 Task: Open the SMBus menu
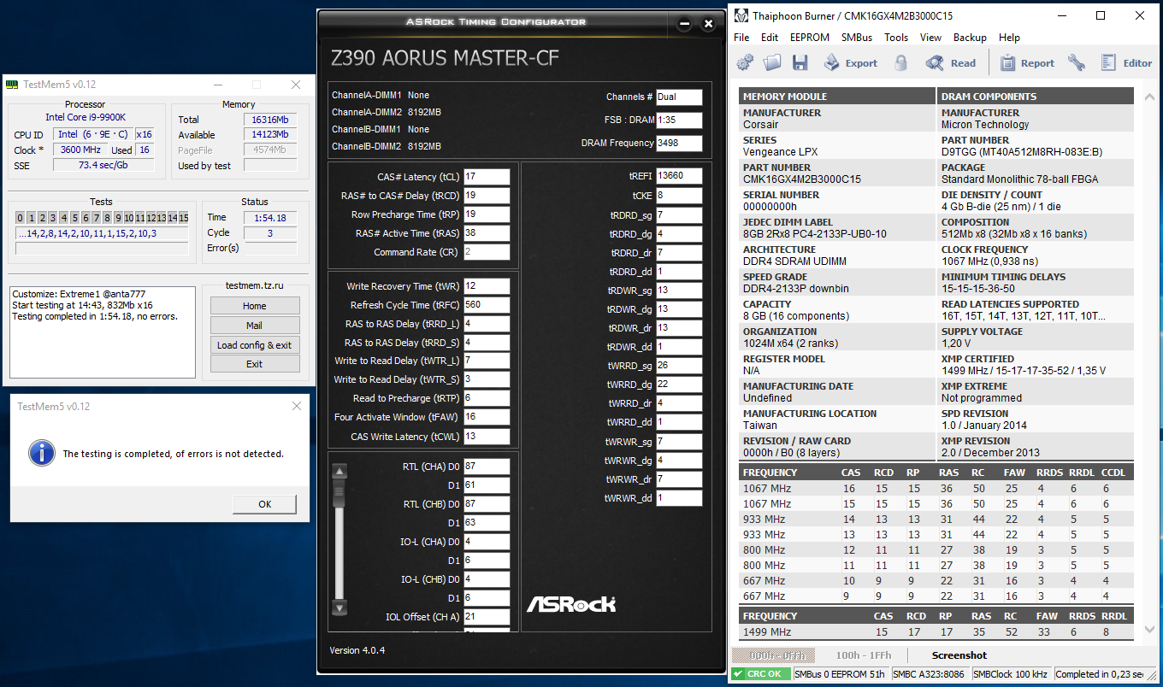click(x=856, y=38)
